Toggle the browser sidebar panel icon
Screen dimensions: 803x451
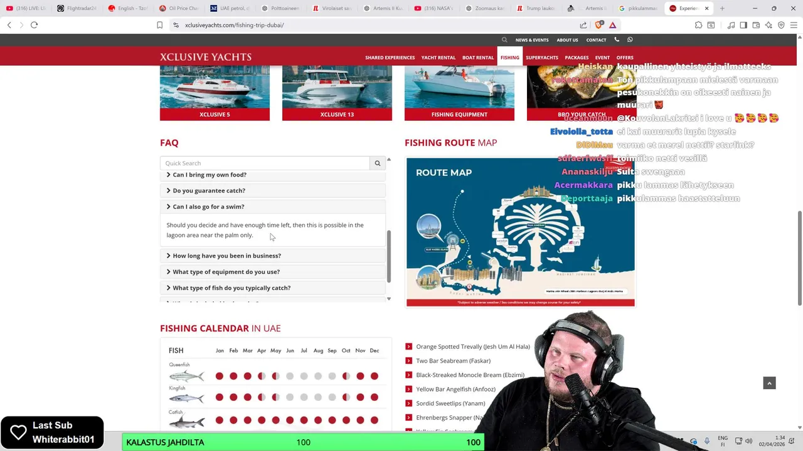[743, 25]
